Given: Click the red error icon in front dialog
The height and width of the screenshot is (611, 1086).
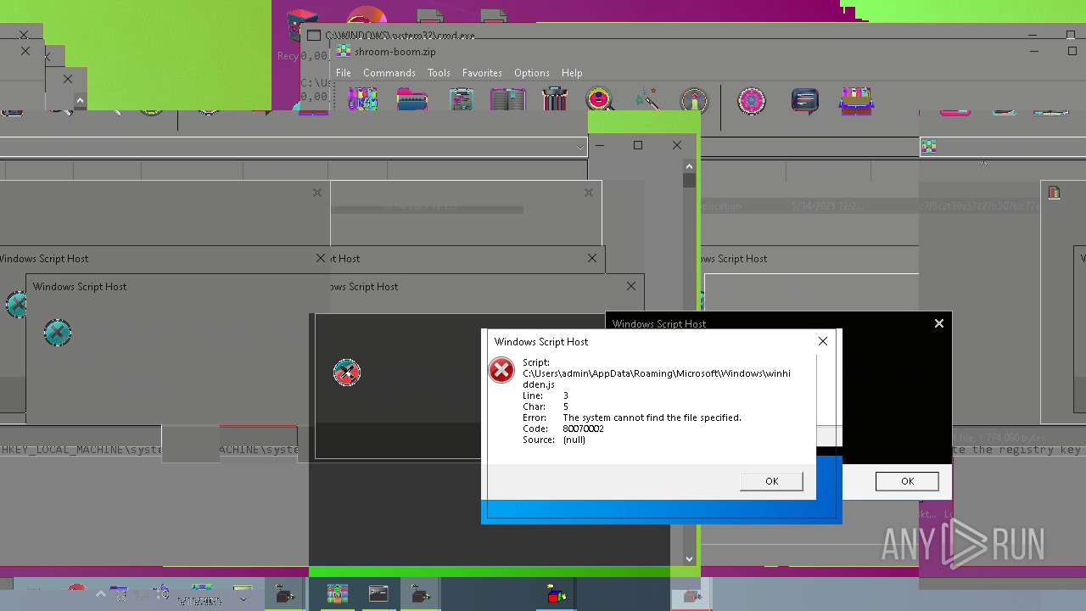Looking at the screenshot, I should pyautogui.click(x=501, y=370).
